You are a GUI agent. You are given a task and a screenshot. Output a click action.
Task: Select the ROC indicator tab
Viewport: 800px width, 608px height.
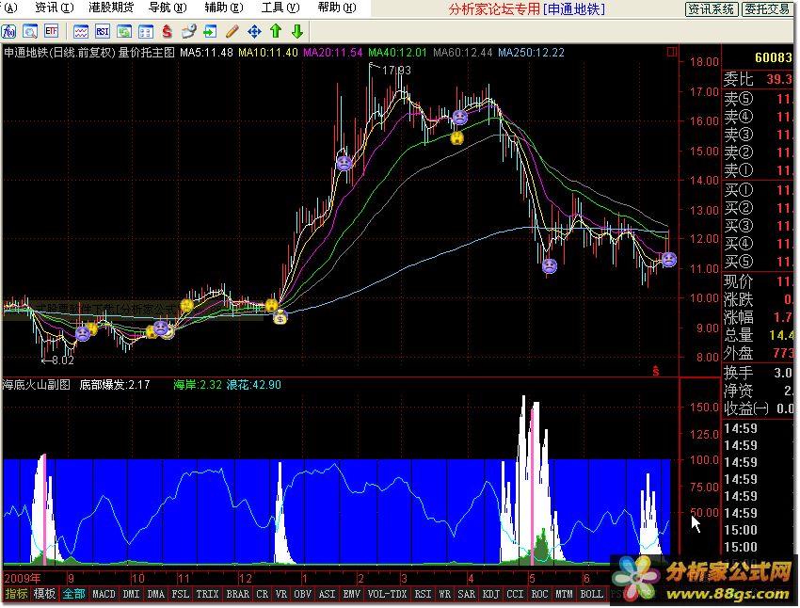pos(540,594)
